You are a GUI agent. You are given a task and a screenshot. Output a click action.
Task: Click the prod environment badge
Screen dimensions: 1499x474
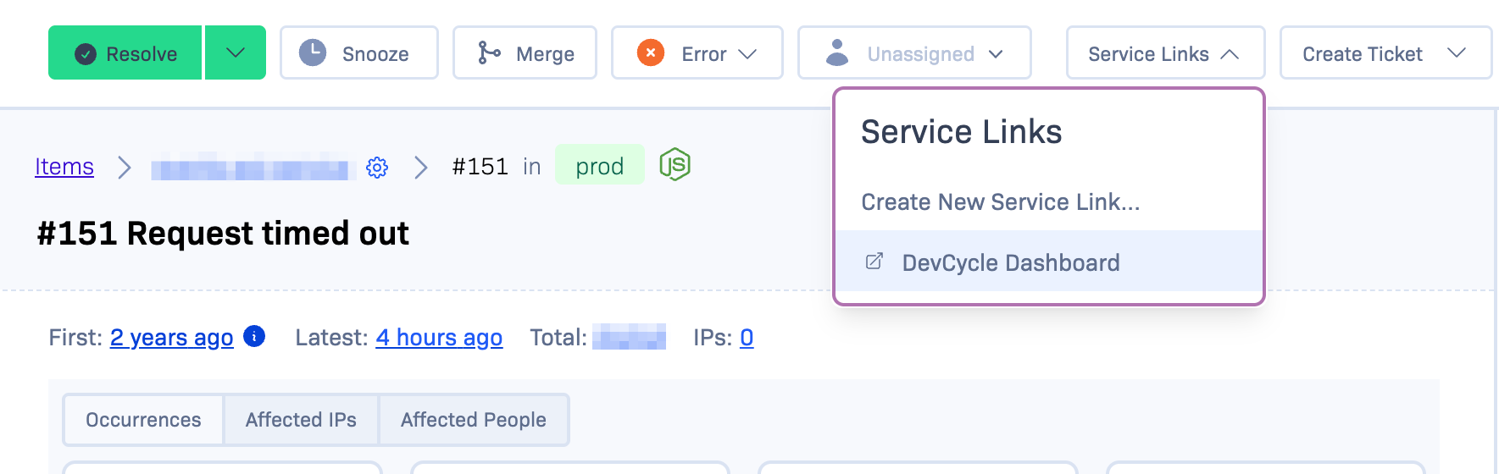(x=599, y=166)
